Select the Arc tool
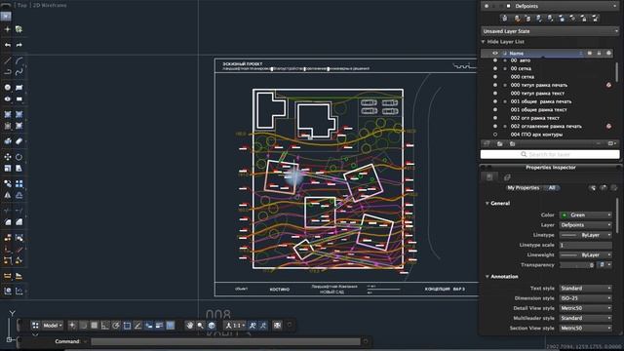The height and width of the screenshot is (351, 624). pyautogui.click(x=19, y=60)
